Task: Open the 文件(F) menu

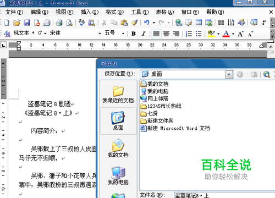Action: click(x=14, y=12)
